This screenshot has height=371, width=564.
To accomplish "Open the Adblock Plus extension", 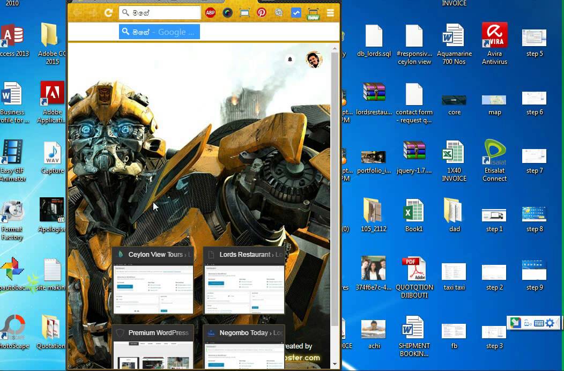I will coord(210,13).
